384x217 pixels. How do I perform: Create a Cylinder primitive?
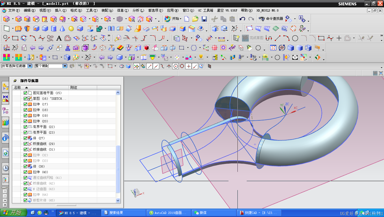pyautogui.click(x=54, y=29)
